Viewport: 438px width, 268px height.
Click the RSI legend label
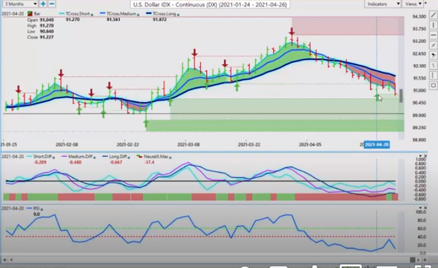pos(36,209)
